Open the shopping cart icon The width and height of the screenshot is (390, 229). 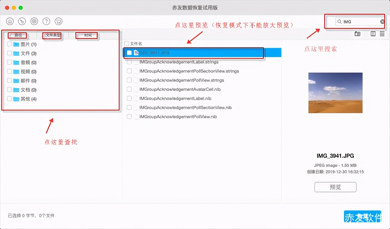[x=58, y=21]
